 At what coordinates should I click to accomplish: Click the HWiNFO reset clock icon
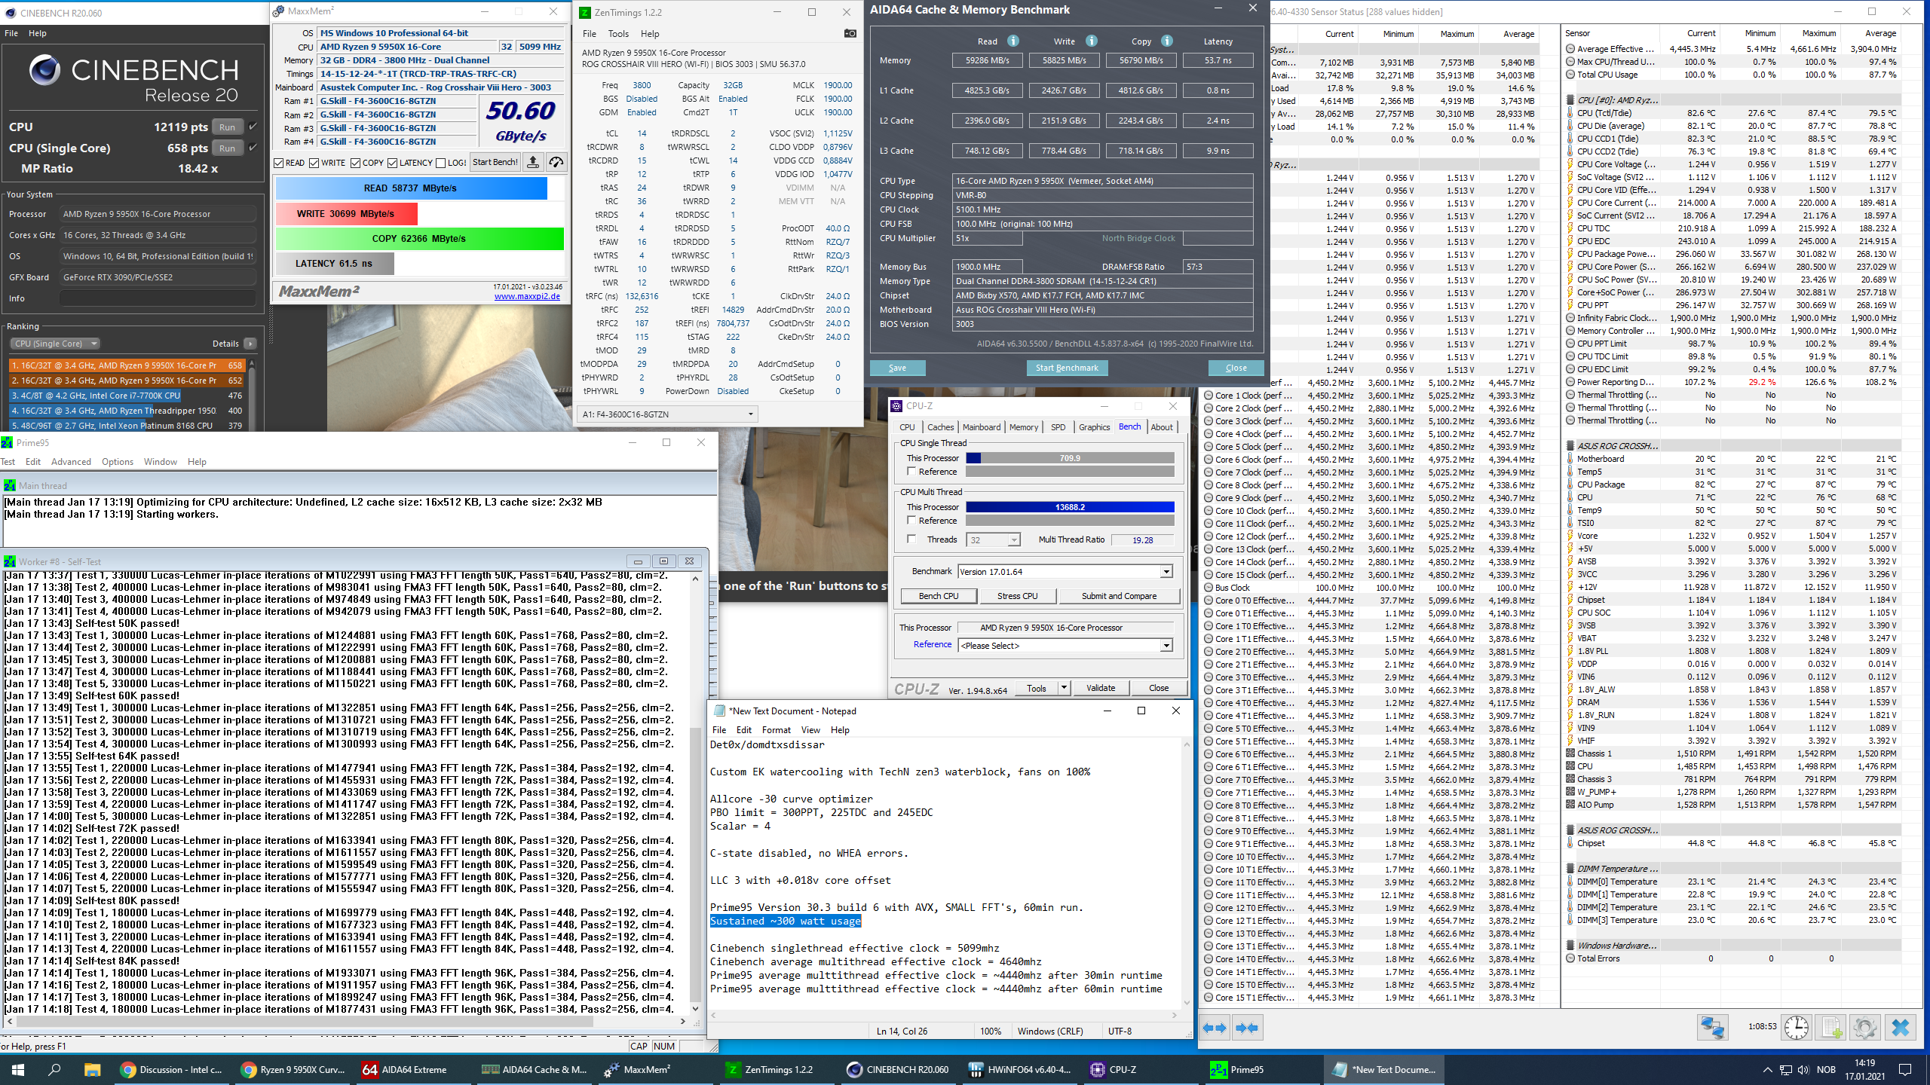click(x=1797, y=1028)
